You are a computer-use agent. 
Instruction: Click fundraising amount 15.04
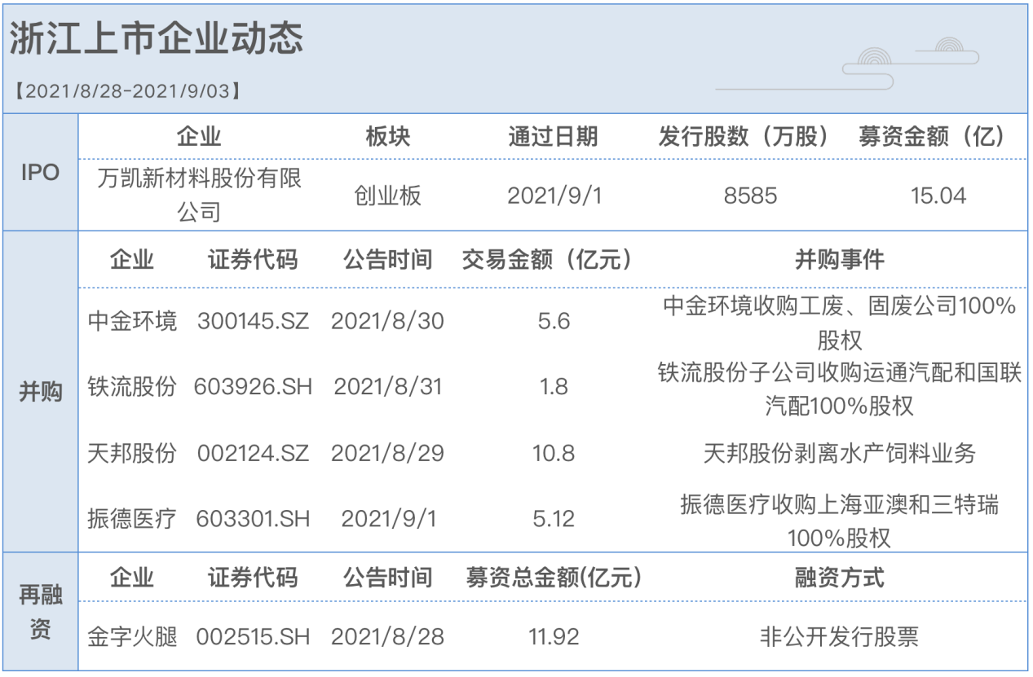(x=938, y=196)
